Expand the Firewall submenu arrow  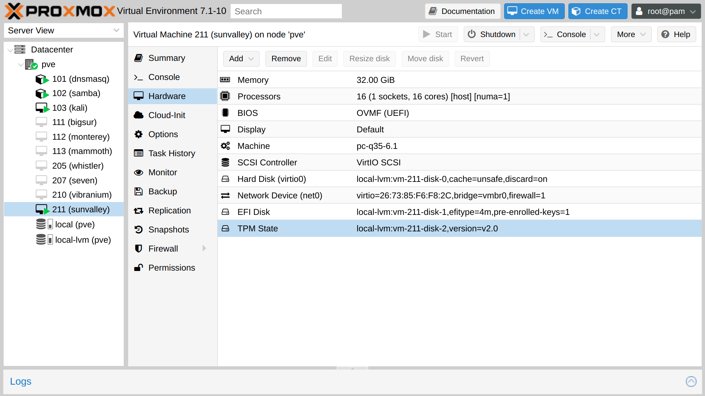pyautogui.click(x=205, y=249)
